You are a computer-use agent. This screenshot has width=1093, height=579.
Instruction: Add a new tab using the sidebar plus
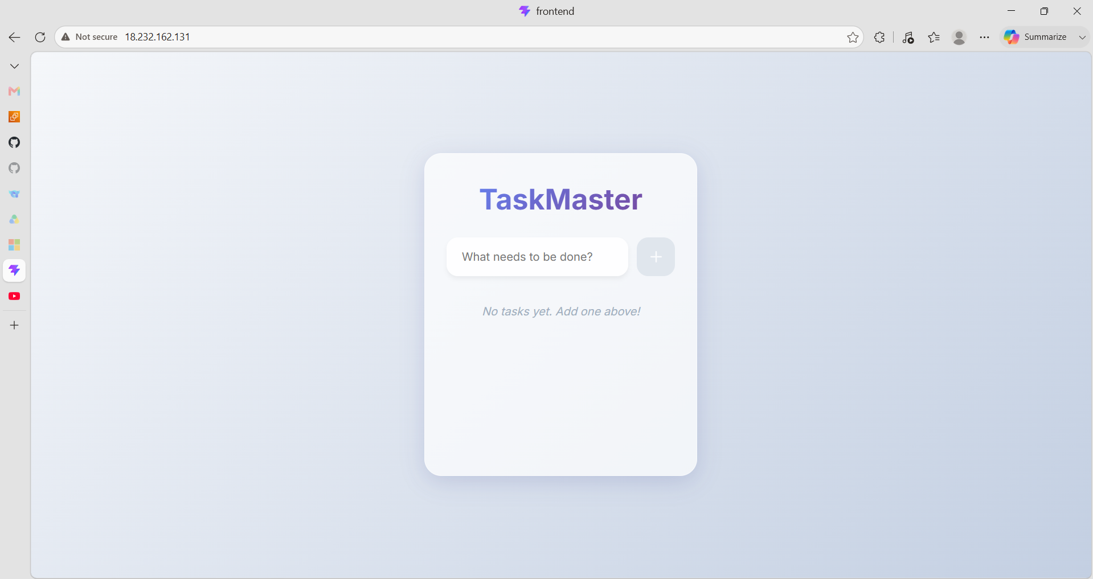click(14, 325)
